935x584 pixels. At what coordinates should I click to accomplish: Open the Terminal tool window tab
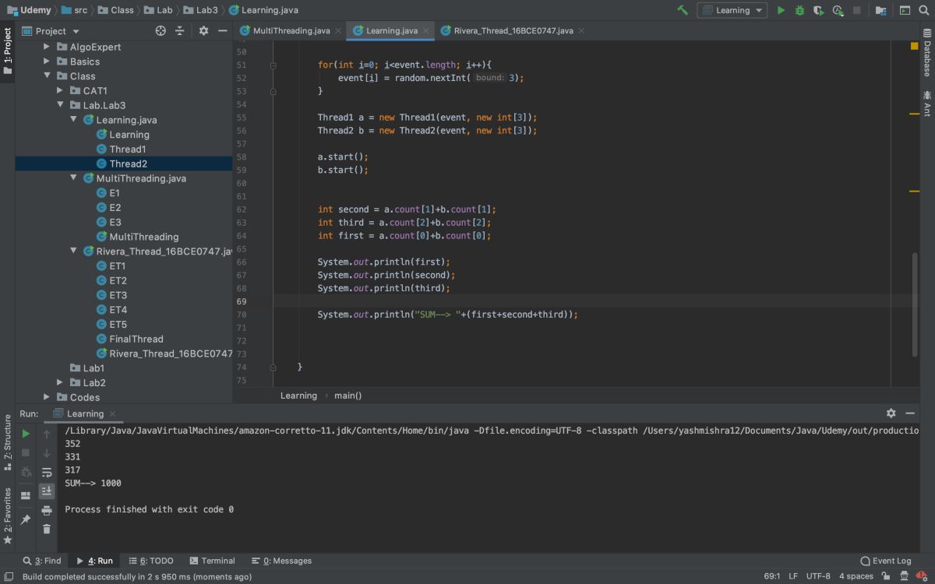(212, 561)
